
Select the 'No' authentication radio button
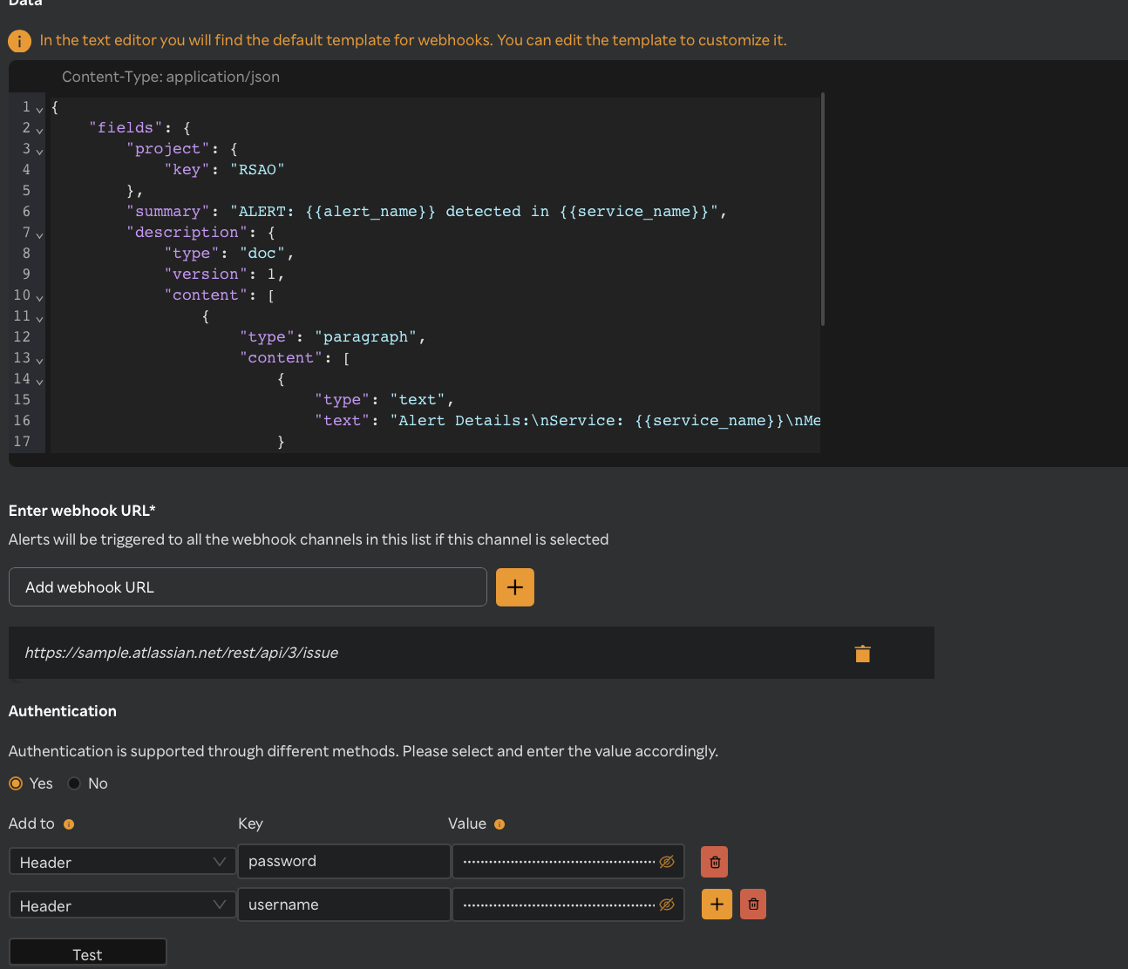click(76, 783)
